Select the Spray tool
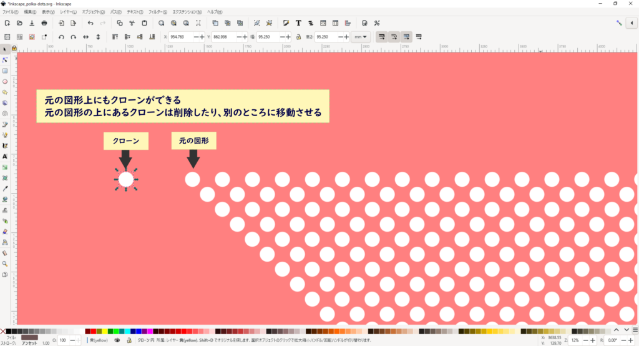 coord(5,220)
